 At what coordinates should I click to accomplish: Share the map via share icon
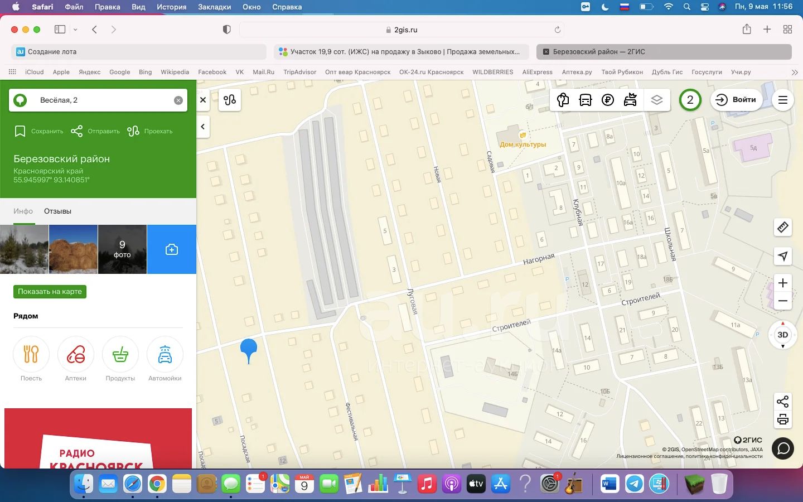[x=783, y=402]
